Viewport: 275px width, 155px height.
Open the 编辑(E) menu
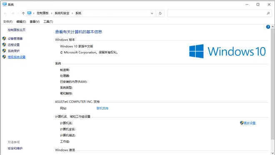[21, 22]
